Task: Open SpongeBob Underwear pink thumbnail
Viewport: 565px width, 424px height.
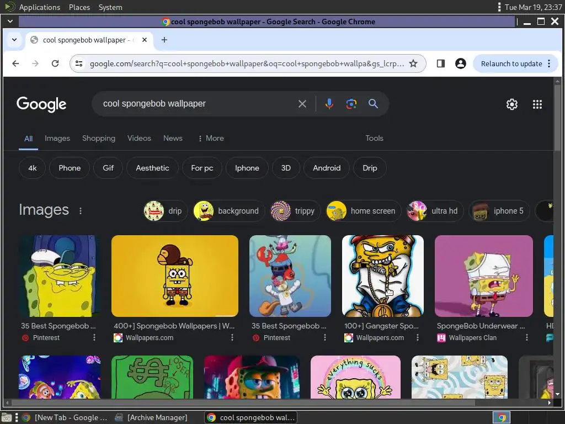Action: point(483,276)
